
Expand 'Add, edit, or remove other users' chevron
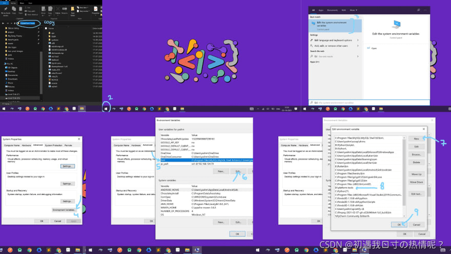tap(358, 46)
